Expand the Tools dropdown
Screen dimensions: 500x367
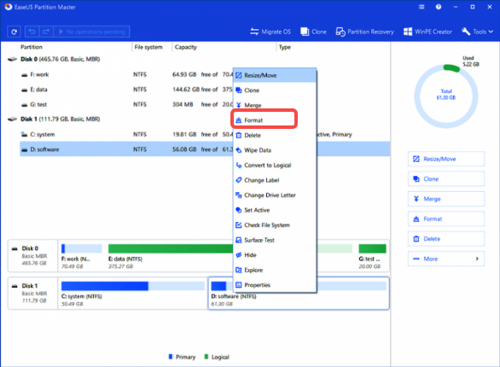point(477,32)
